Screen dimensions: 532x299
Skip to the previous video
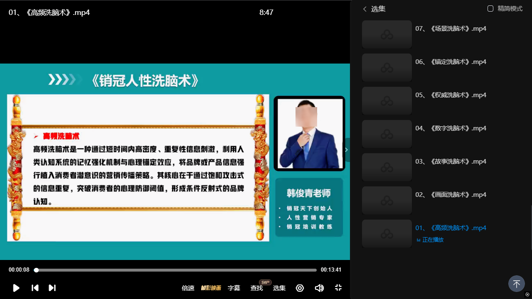[35, 288]
